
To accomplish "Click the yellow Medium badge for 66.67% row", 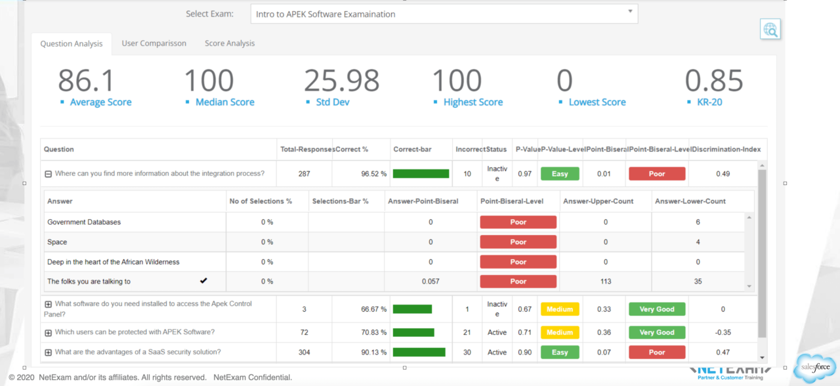I will [559, 309].
